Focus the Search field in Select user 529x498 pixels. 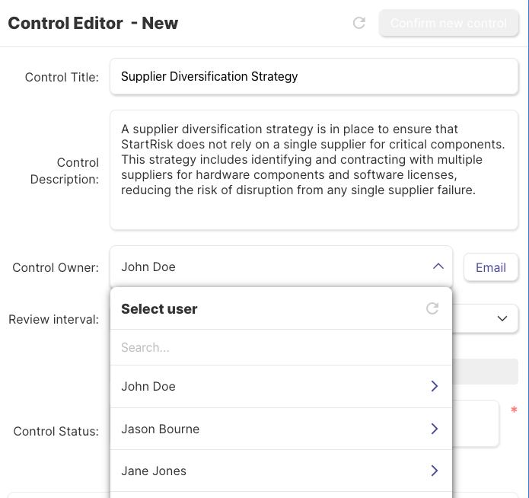tap(281, 347)
